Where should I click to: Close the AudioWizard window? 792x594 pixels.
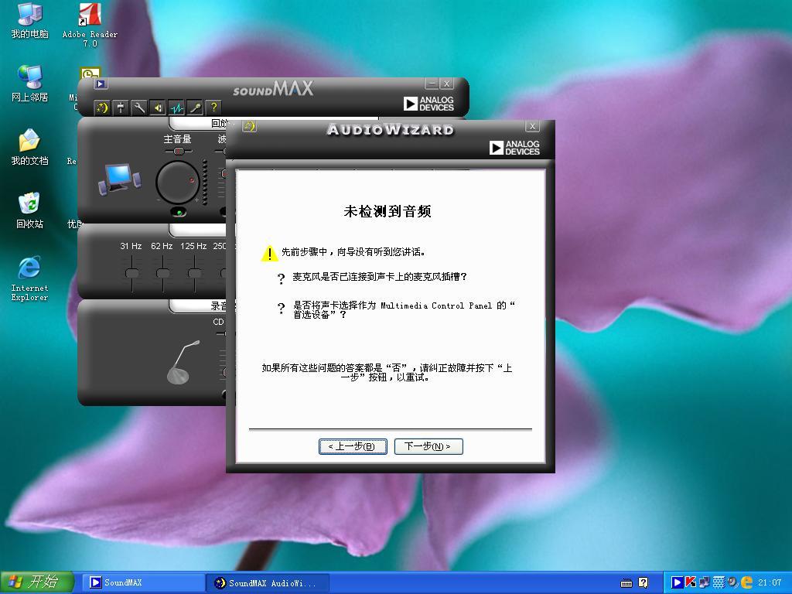click(532, 126)
